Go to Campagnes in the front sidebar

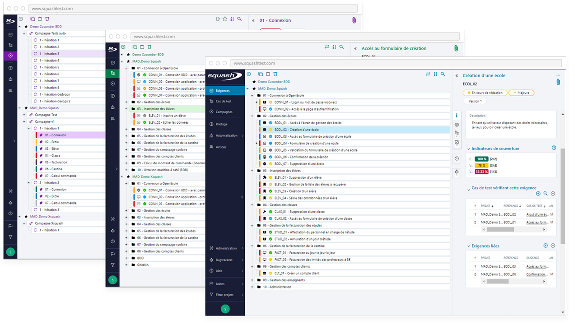224,111
